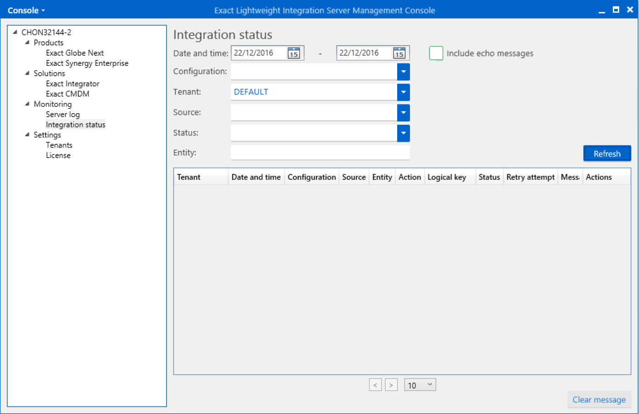
Task: Select Exact Synergy Enterprise in tree
Action: pyautogui.click(x=87, y=63)
